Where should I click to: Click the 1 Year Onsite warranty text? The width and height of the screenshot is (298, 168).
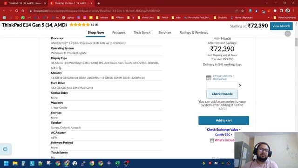click(x=59, y=108)
